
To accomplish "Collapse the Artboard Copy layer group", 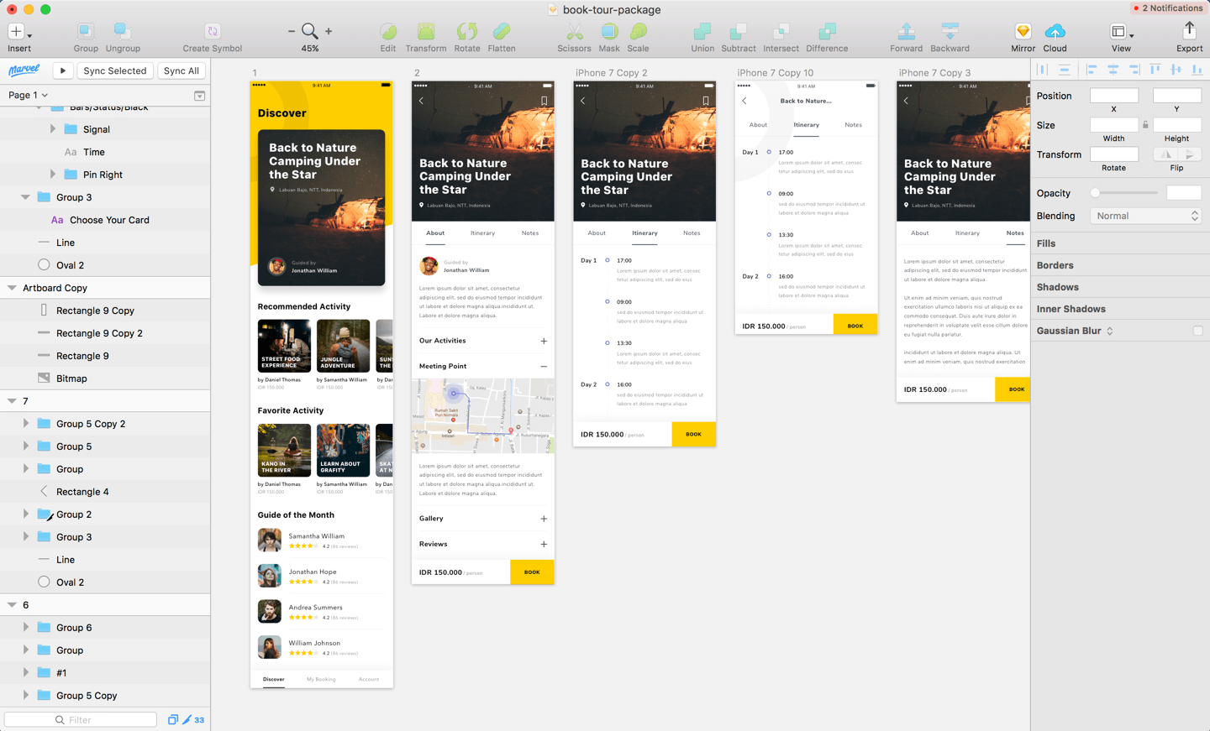I will click(12, 288).
